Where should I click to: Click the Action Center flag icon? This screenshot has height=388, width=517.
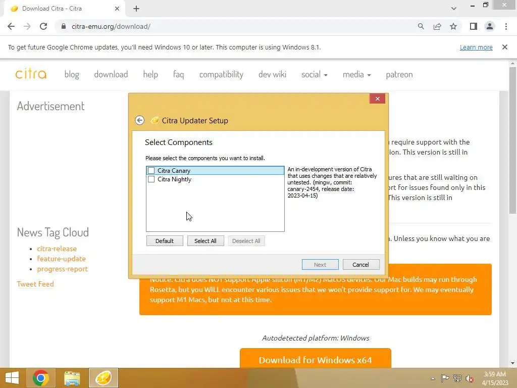point(445,378)
